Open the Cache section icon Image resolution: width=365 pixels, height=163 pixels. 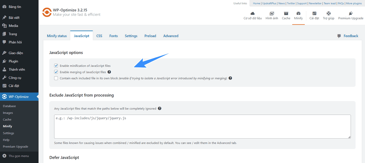[x=286, y=13]
